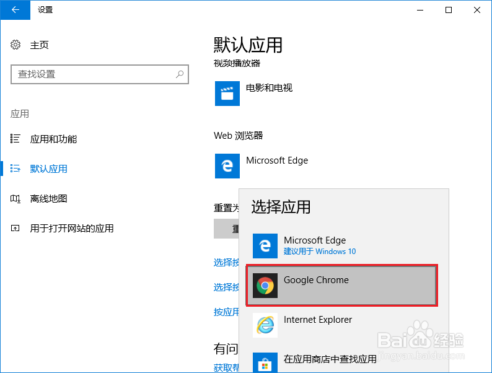Select the Google Chrome icon in popup

click(x=265, y=286)
